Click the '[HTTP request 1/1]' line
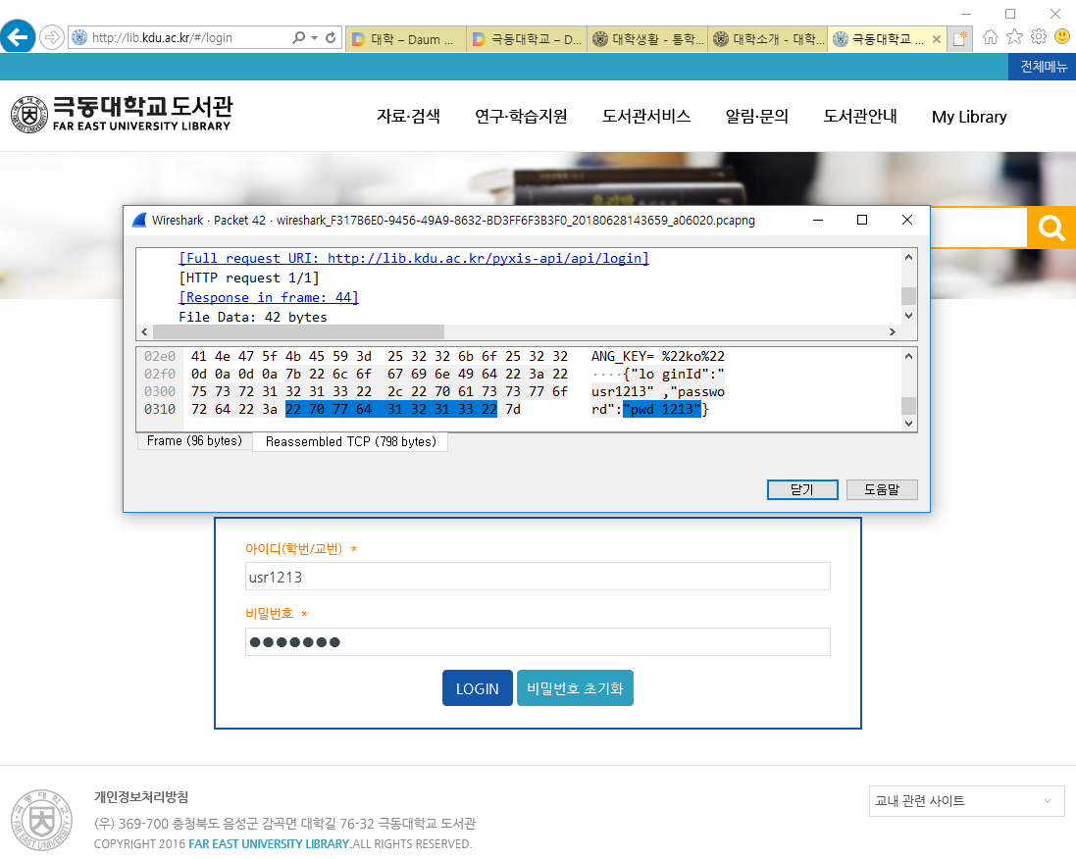The height and width of the screenshot is (859, 1076). (x=248, y=278)
